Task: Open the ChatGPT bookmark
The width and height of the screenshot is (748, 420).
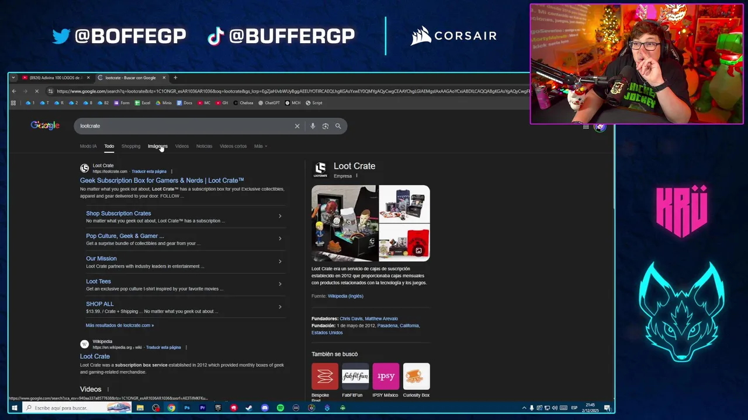Action: click(x=269, y=103)
